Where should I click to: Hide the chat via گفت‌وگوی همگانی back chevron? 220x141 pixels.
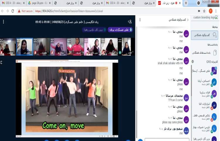tap(188, 20)
